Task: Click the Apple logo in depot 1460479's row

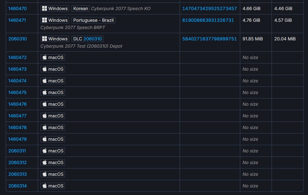Action: [x=45, y=139]
